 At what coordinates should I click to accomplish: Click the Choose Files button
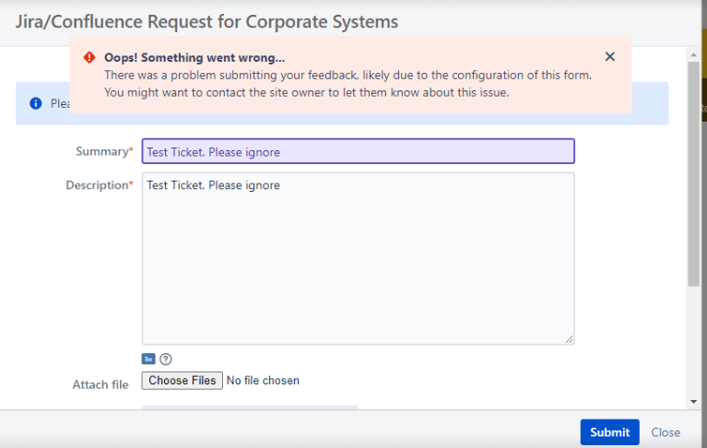pos(183,381)
